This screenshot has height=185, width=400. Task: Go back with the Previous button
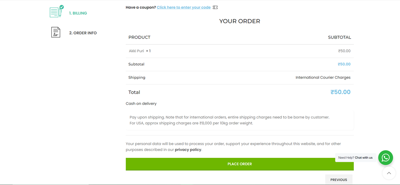(339, 179)
